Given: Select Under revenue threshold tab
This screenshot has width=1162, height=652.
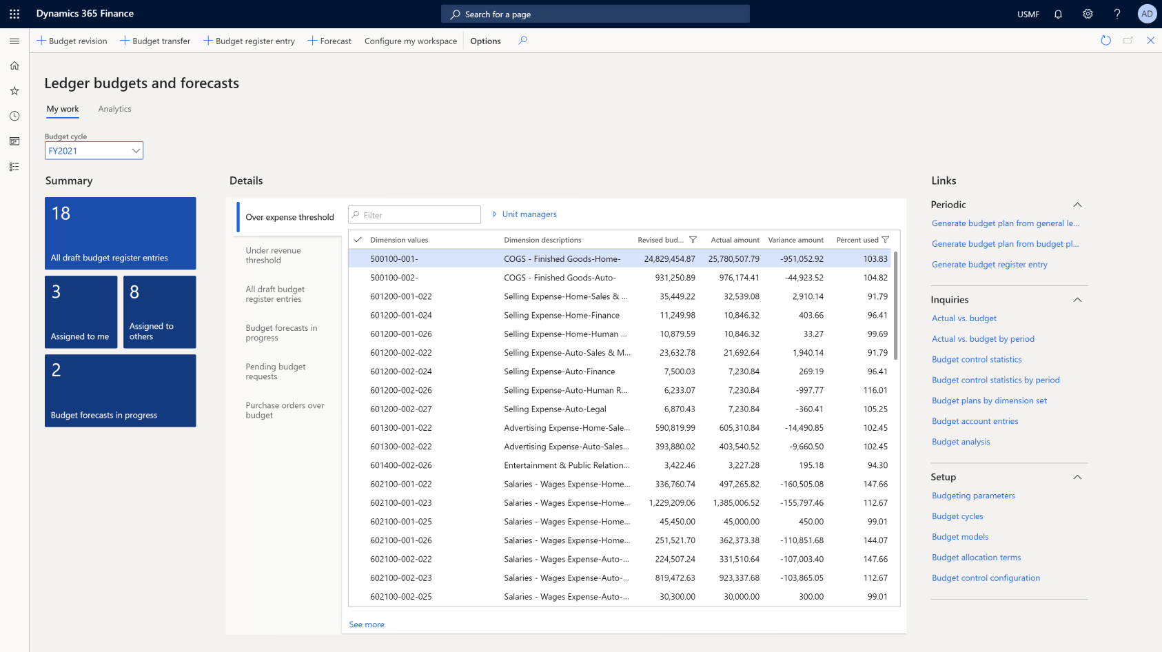Looking at the screenshot, I should click(274, 256).
